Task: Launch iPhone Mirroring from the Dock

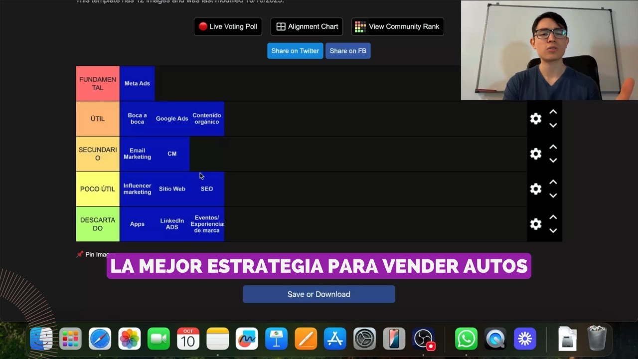Action: click(x=394, y=339)
